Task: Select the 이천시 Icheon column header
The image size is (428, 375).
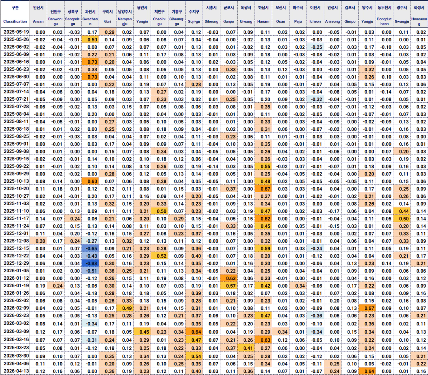Action: coord(315,14)
